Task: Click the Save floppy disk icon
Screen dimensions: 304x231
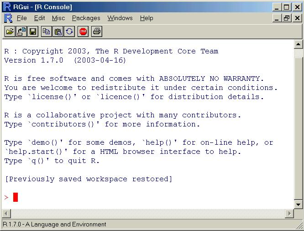Action: click(x=33, y=31)
